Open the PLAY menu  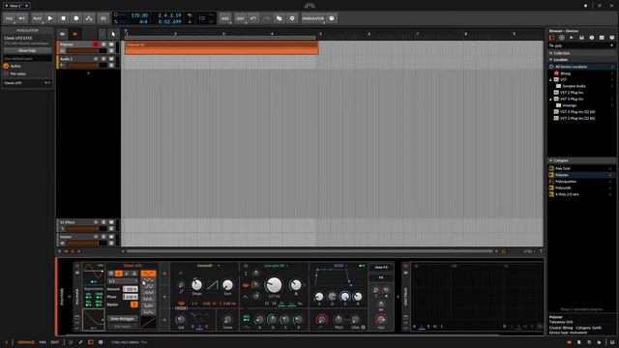point(38,18)
